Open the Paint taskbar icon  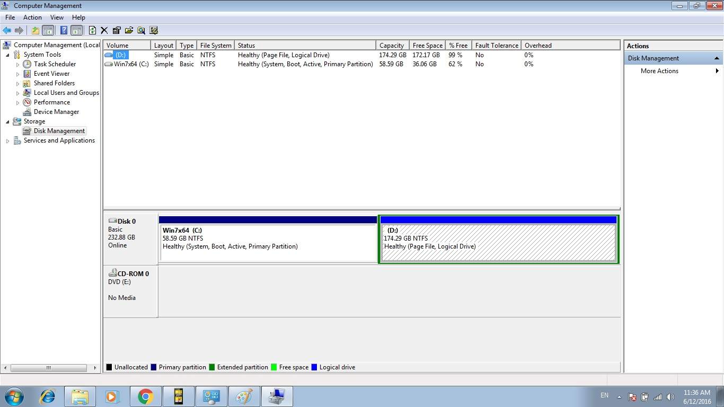(x=244, y=396)
